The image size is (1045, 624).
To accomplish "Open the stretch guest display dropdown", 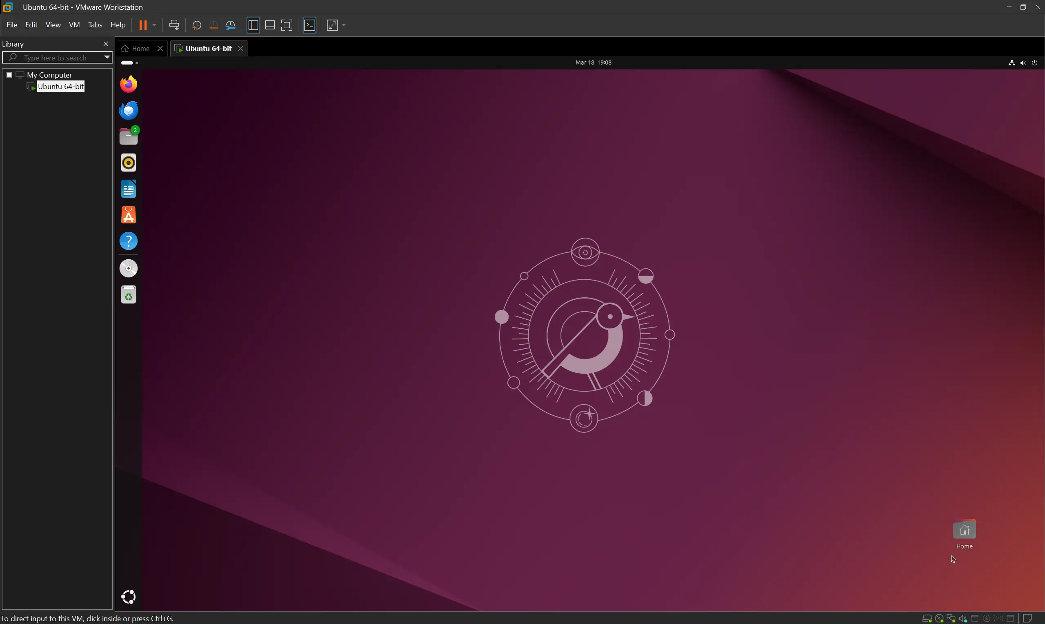I will pyautogui.click(x=344, y=25).
